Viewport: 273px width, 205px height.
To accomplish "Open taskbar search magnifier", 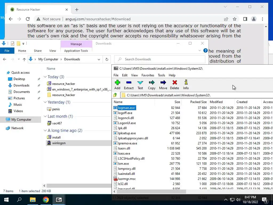I will (x=19, y=200).
